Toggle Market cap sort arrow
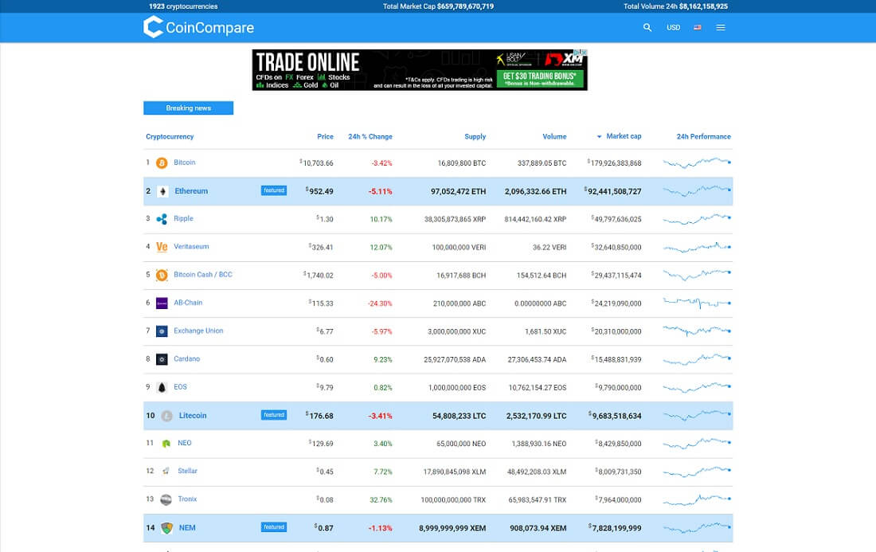The width and height of the screenshot is (876, 552). pos(599,136)
